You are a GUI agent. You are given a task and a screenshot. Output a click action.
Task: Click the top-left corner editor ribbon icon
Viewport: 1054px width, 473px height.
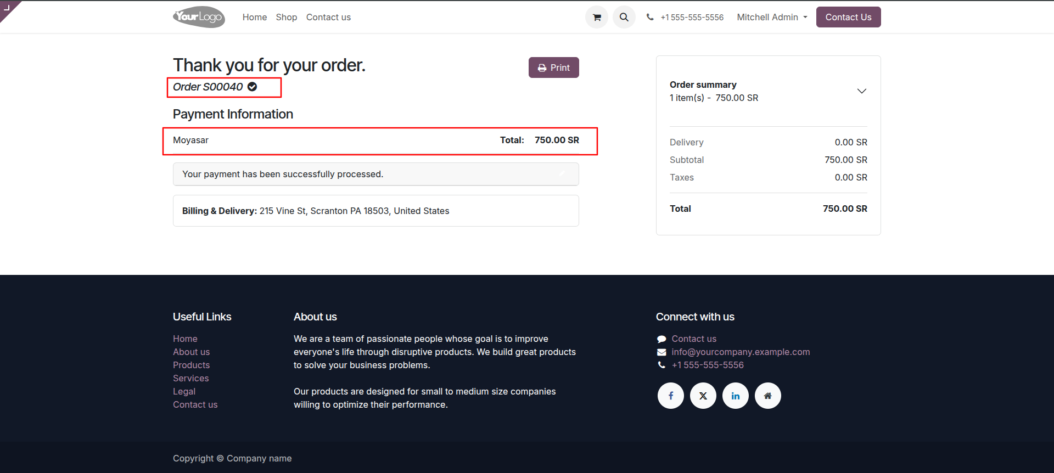[x=8, y=8]
